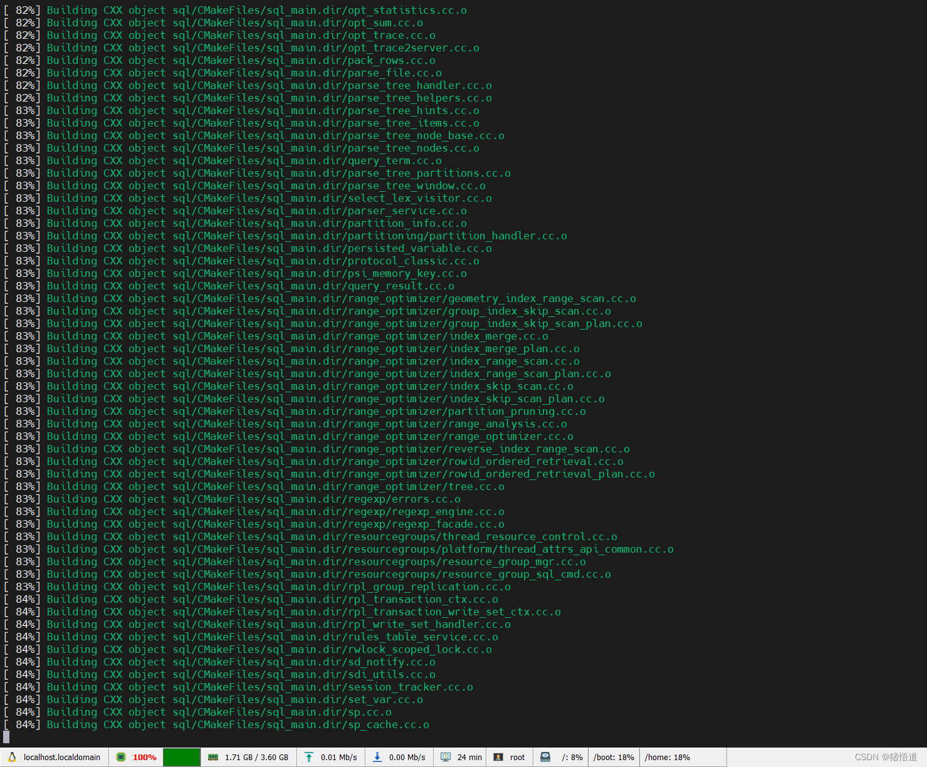
Task: Click the geometry_index_range_scan.cc.o build line
Action: 320,298
